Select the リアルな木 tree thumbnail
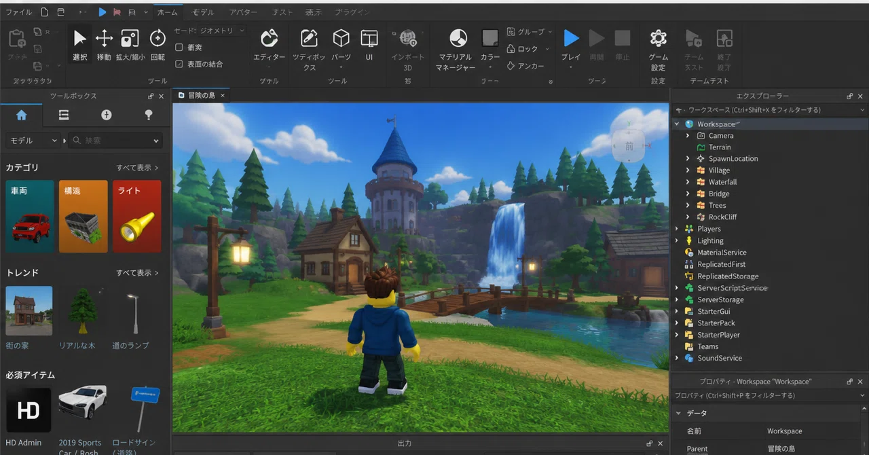 [x=83, y=311]
